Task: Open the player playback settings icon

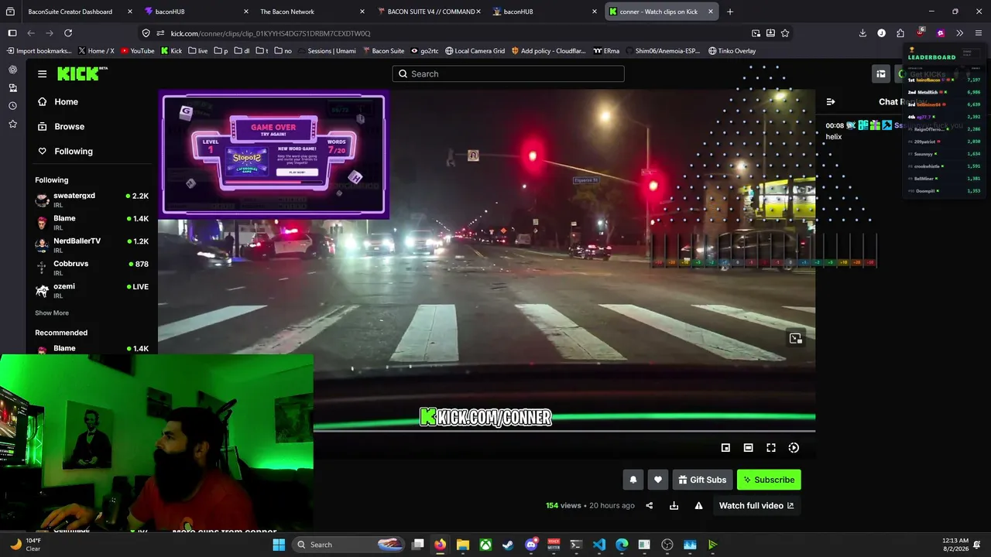Action: [x=794, y=448]
